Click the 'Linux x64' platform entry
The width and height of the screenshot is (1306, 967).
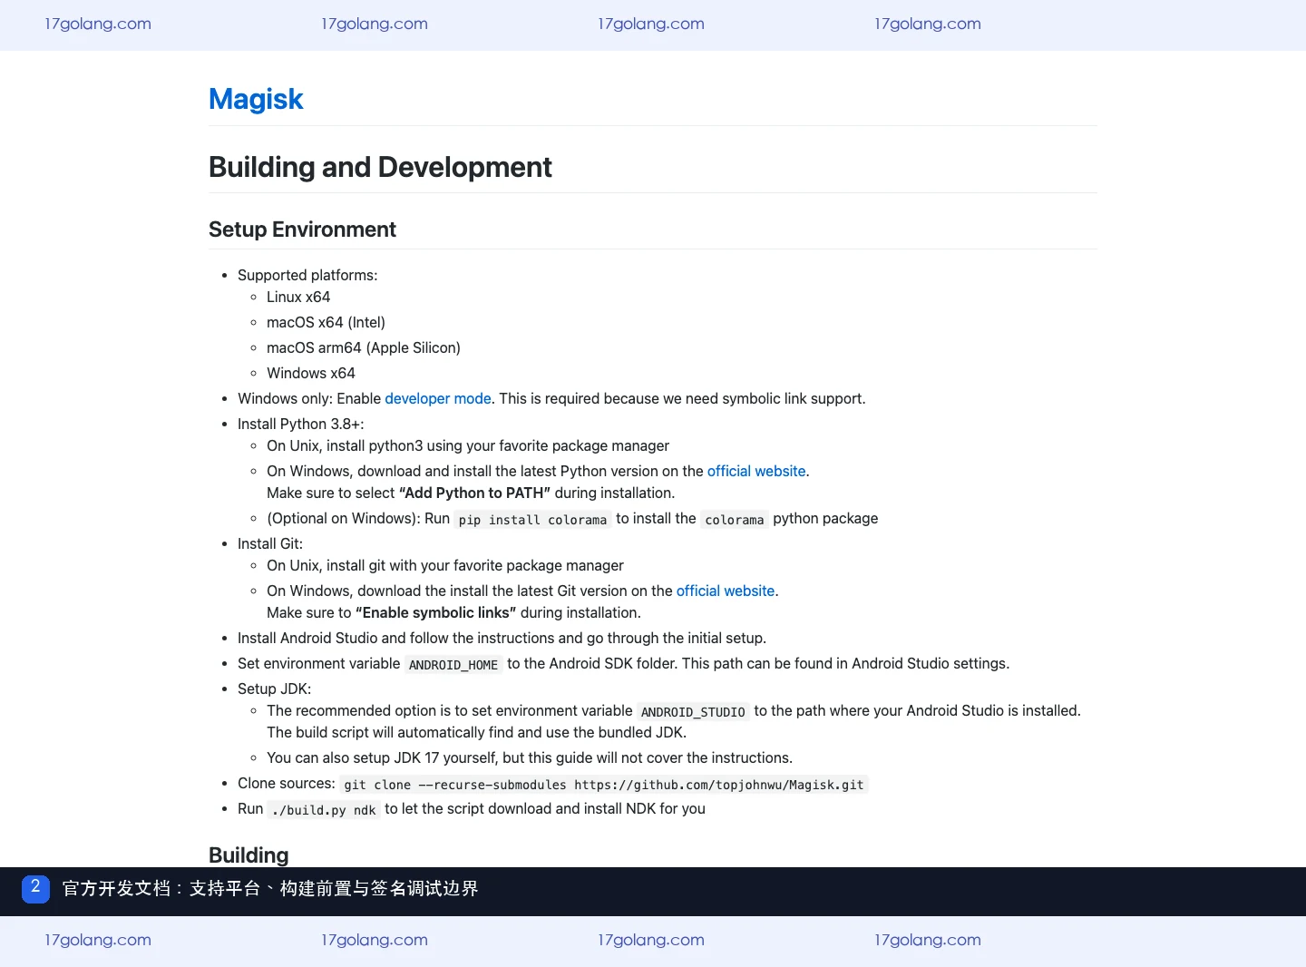click(x=298, y=297)
